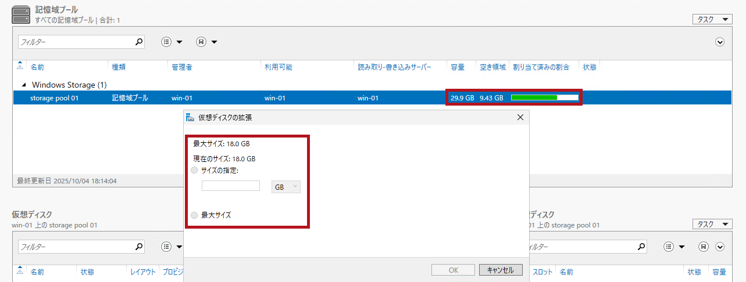Open the タスク dropdown for storage pools
The height and width of the screenshot is (282, 746).
click(x=712, y=19)
